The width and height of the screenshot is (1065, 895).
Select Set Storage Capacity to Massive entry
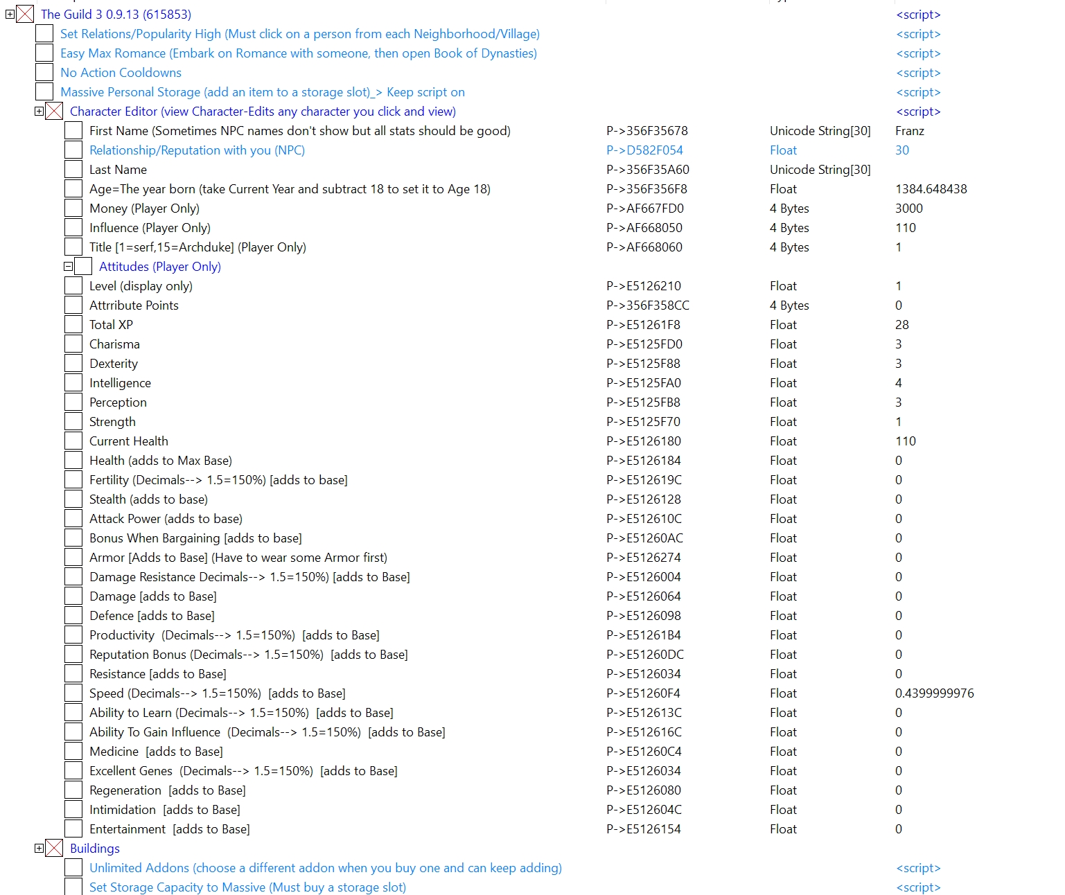247,887
